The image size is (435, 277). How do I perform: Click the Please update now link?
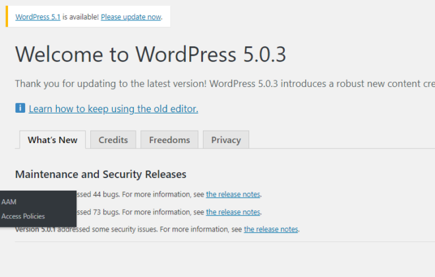[x=131, y=17]
